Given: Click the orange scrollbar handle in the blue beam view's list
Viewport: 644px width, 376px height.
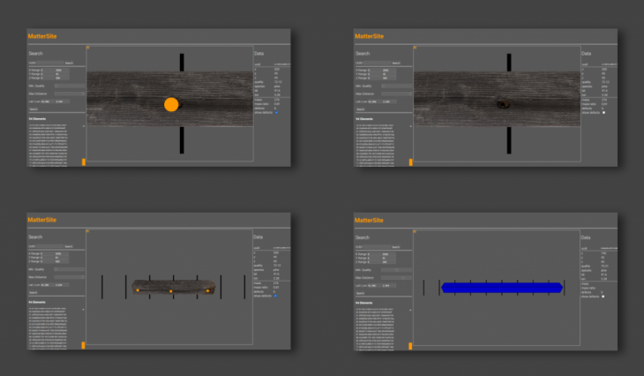Looking at the screenshot, I should [x=411, y=346].
